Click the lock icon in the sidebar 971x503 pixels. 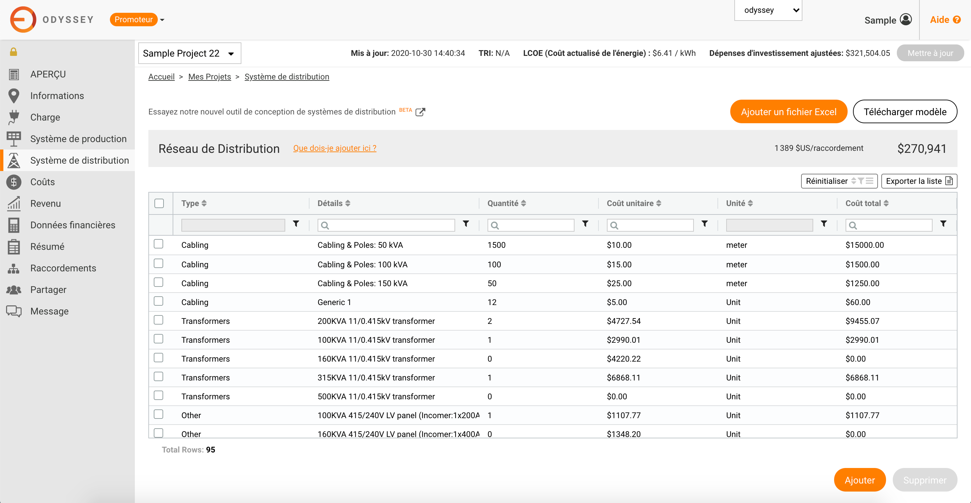[13, 52]
